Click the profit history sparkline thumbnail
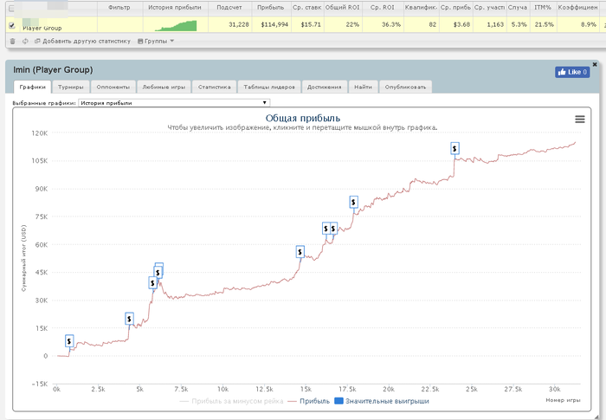606x420 pixels. tap(176, 25)
